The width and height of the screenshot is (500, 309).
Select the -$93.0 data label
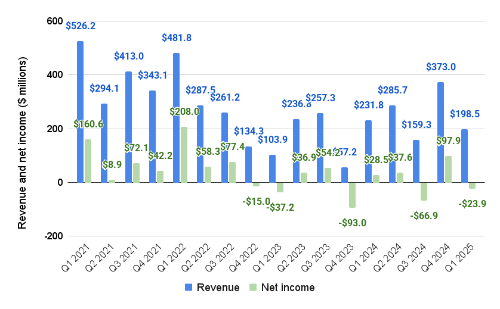[x=351, y=223]
